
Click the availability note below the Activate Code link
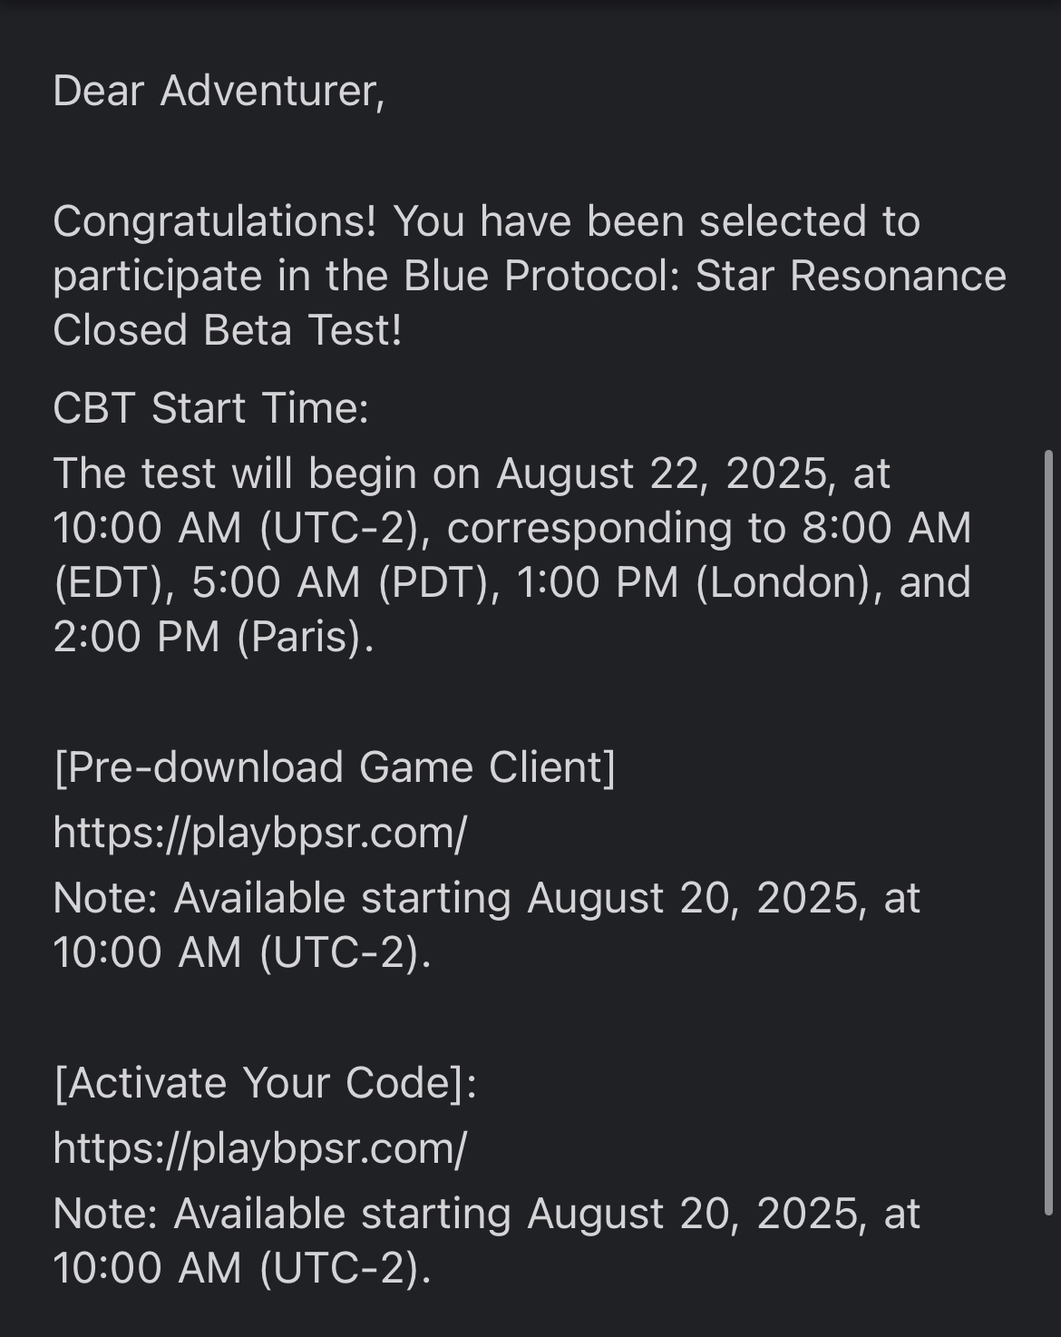click(x=486, y=1241)
